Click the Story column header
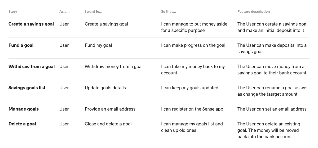318x148 pixels. (13, 12)
